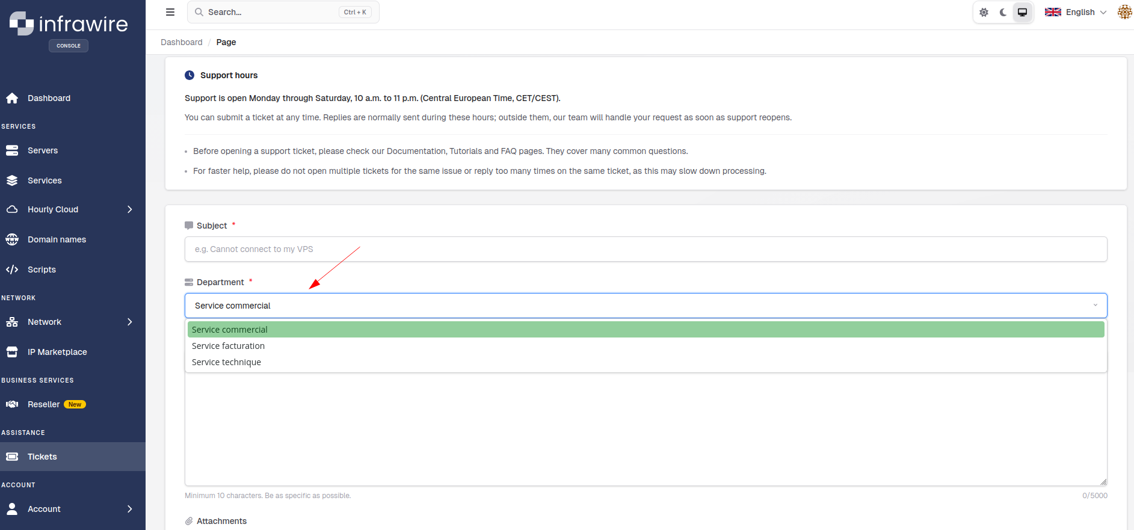This screenshot has height=530, width=1134.
Task: Open IP Marketplace store item
Action: click(x=73, y=352)
